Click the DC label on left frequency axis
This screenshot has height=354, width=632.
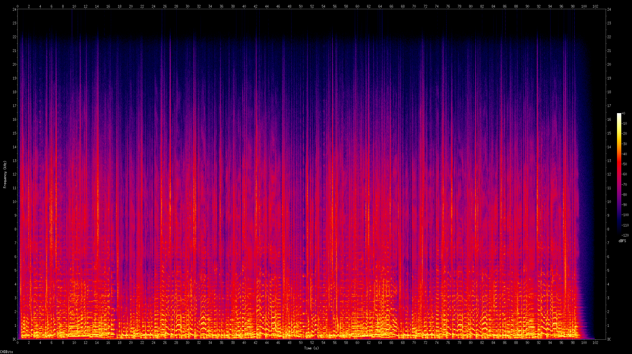(x=14, y=339)
